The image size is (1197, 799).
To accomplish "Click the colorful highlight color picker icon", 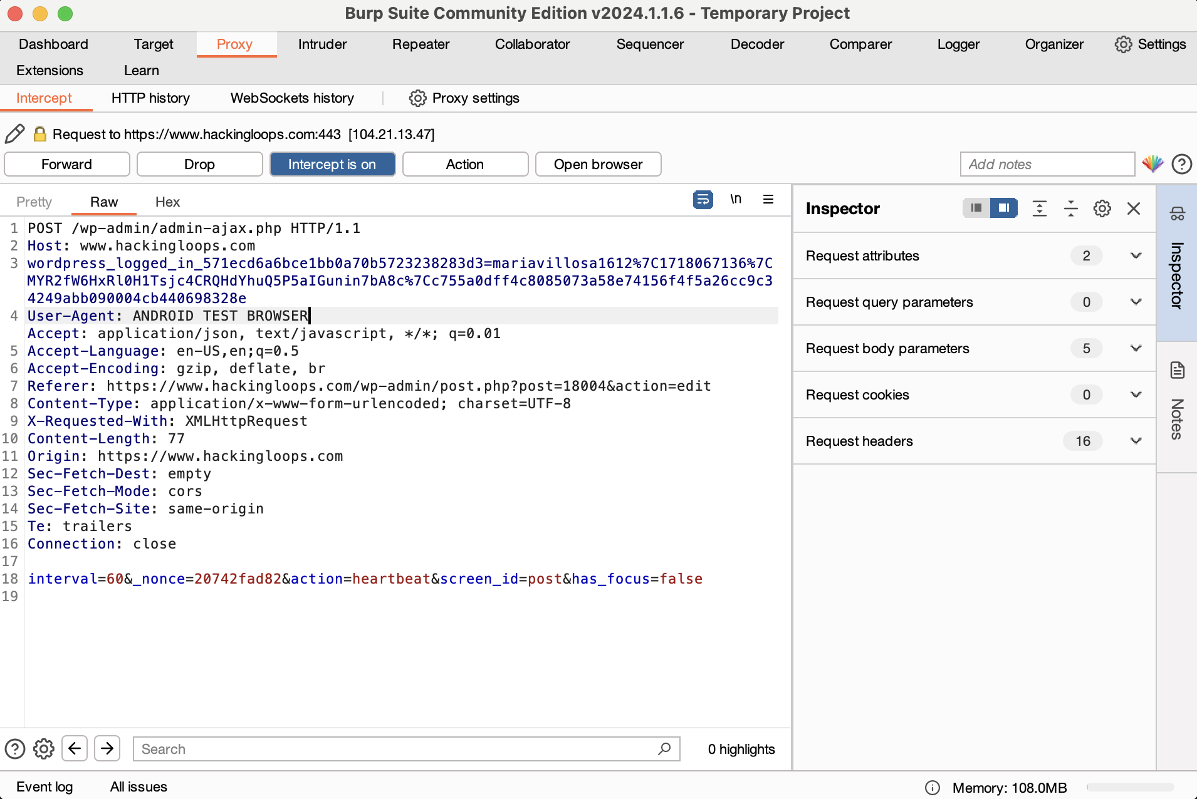I will point(1153,164).
